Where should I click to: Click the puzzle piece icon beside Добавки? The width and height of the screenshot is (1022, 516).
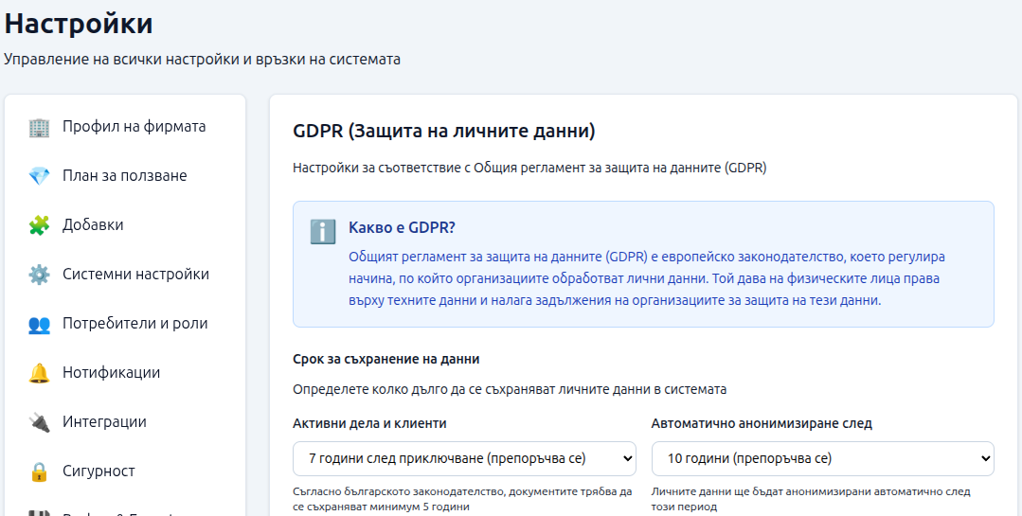(39, 225)
